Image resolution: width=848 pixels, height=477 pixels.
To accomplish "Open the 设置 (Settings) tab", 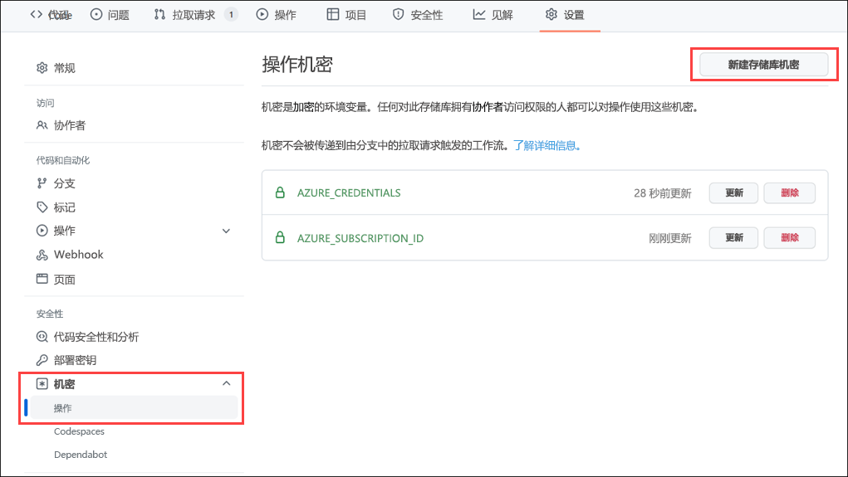I will [x=565, y=15].
